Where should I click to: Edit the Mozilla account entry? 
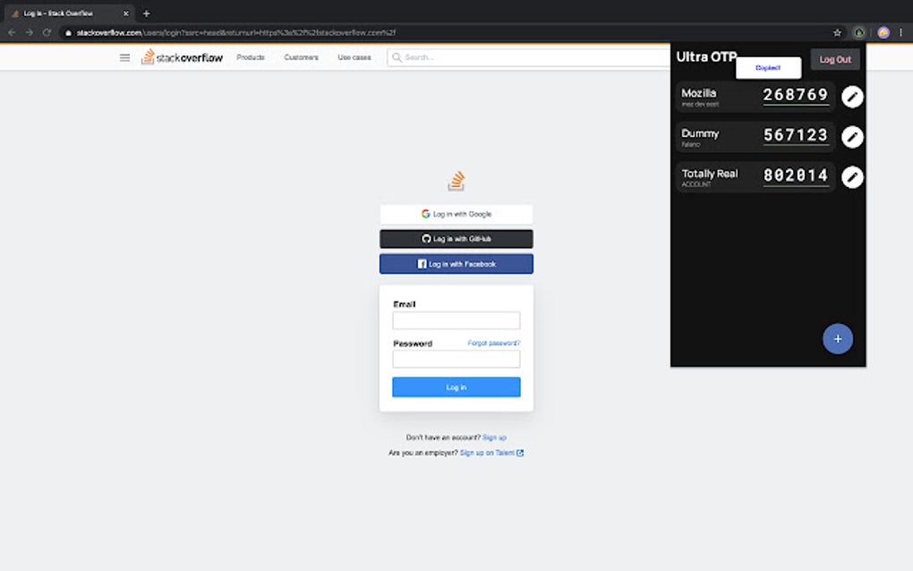(852, 97)
